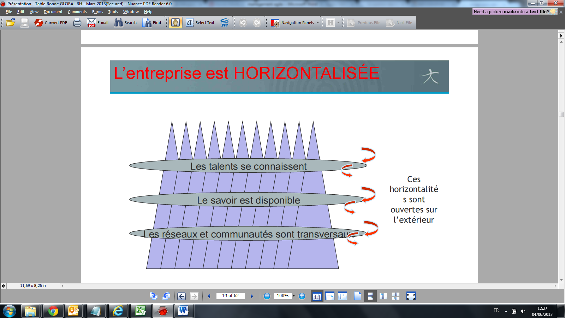The width and height of the screenshot is (565, 318).
Task: Click the Redo arrow icon
Action: coord(257,23)
